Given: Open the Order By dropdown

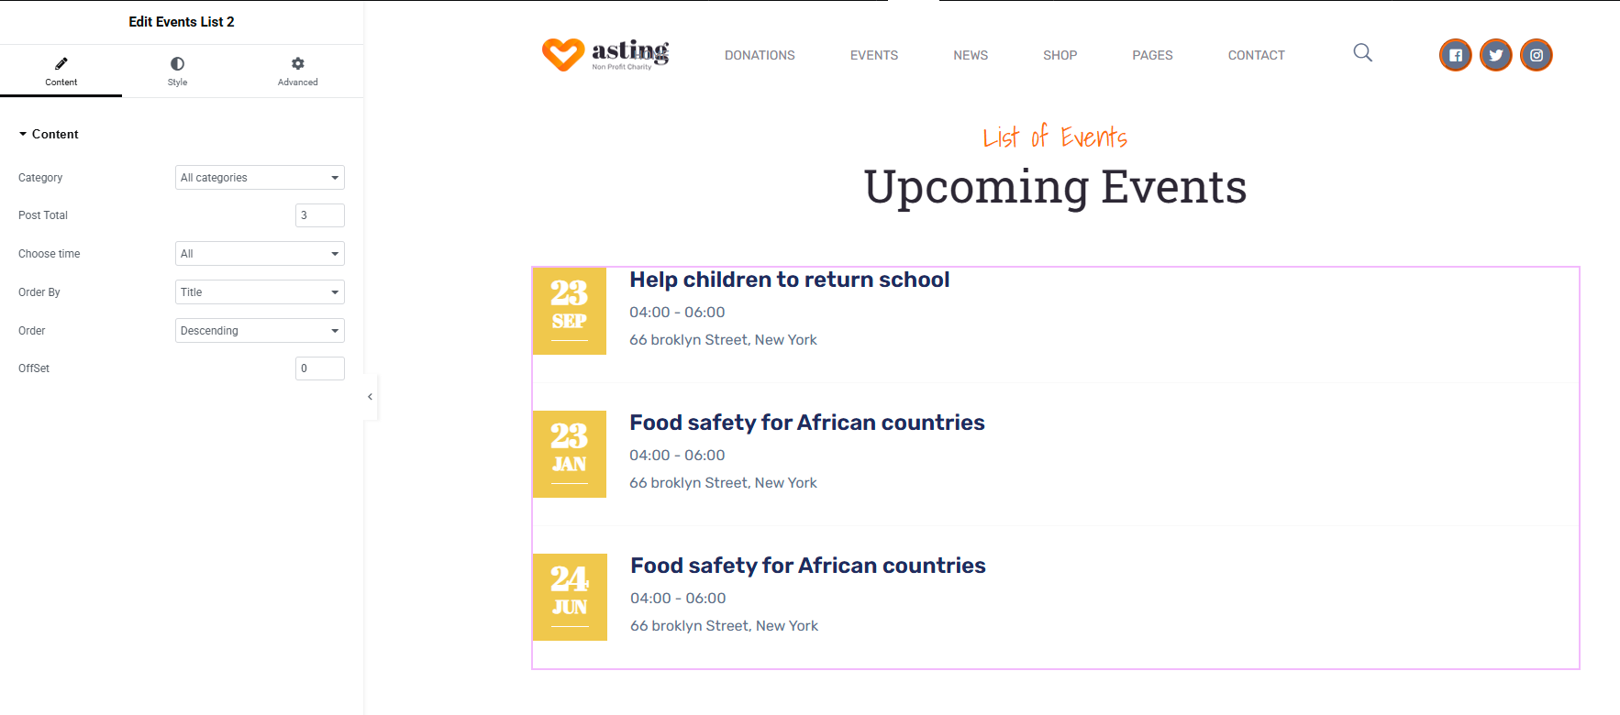Looking at the screenshot, I should [x=260, y=292].
